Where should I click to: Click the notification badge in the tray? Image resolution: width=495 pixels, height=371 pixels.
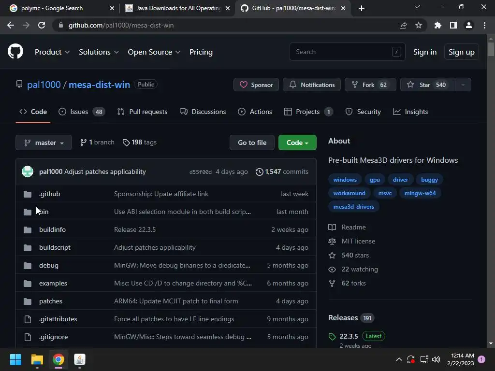(481, 359)
